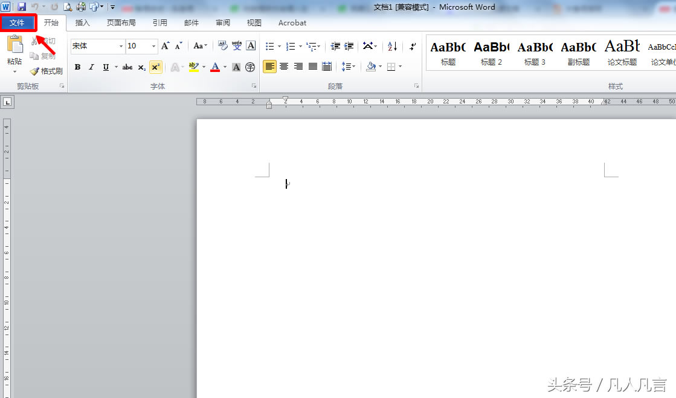The image size is (676, 398).
Task: Clear all formatting with the eraser icon
Action: (222, 44)
